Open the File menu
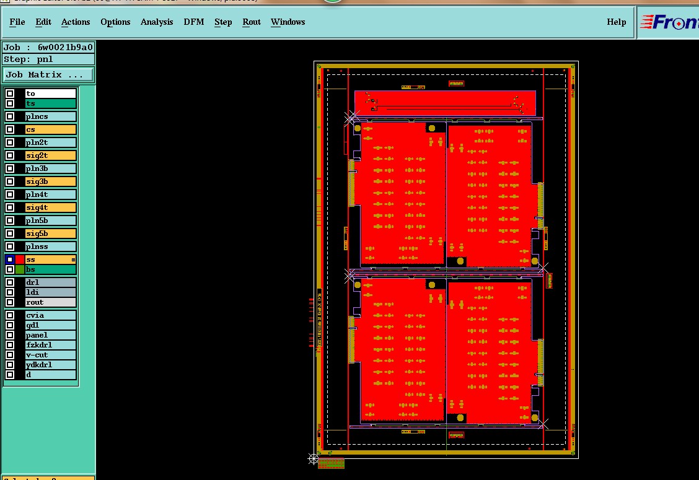This screenshot has width=699, height=480. [17, 22]
